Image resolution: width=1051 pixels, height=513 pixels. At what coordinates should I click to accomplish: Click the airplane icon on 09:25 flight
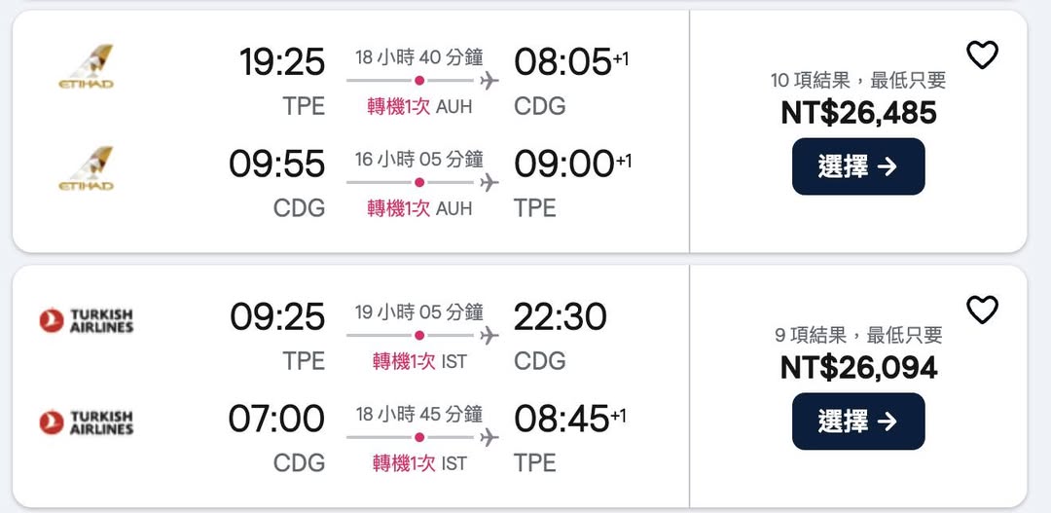(x=489, y=335)
